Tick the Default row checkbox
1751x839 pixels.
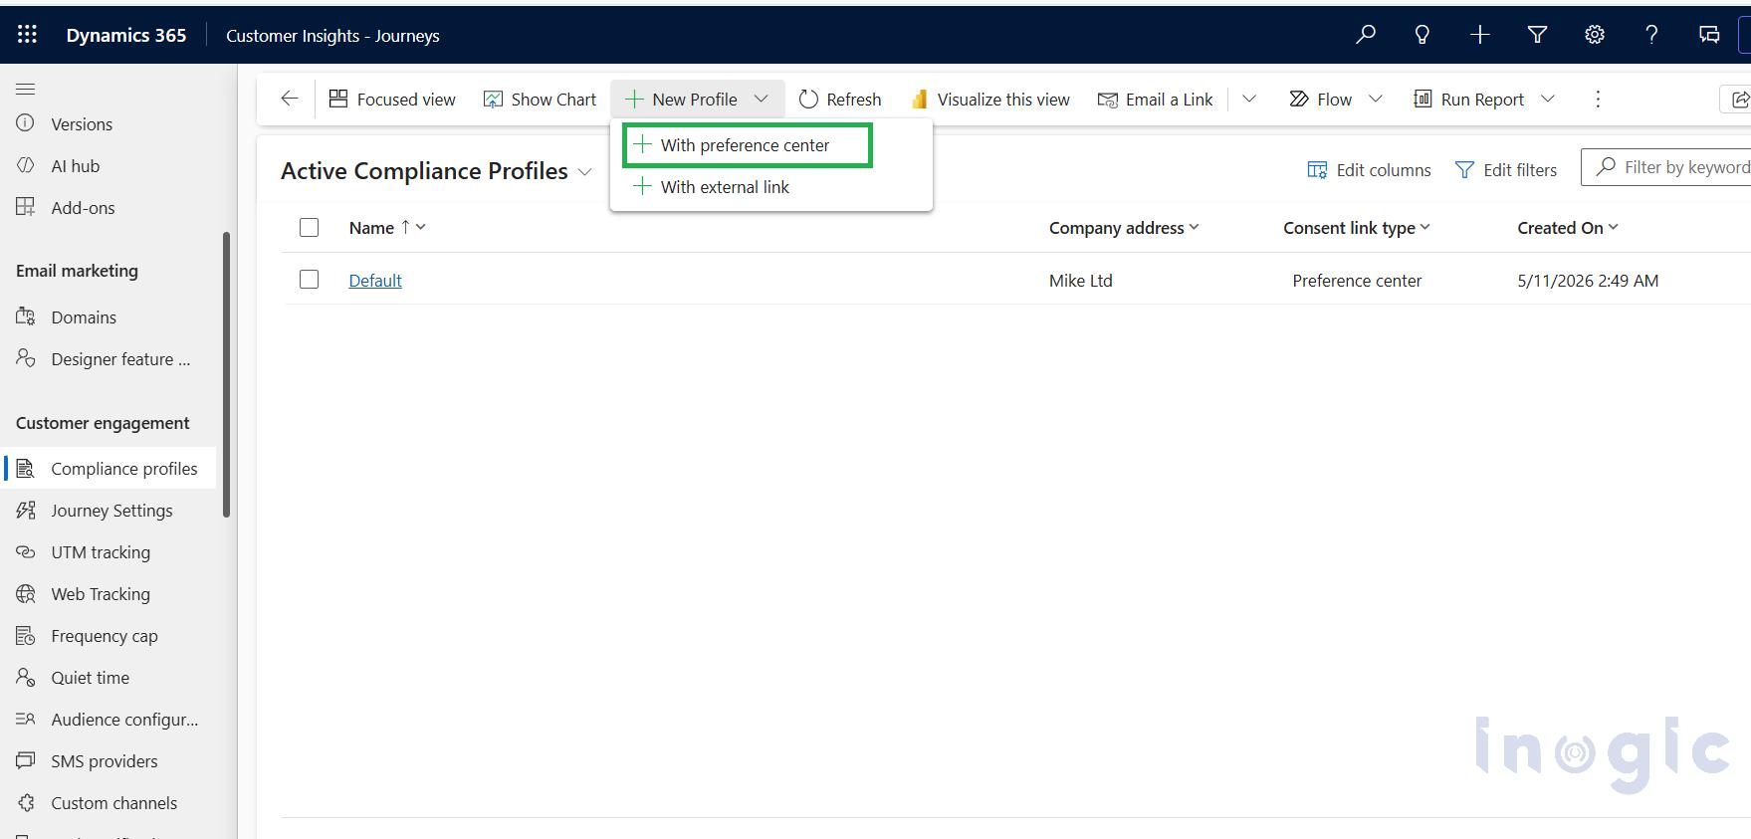point(309,280)
